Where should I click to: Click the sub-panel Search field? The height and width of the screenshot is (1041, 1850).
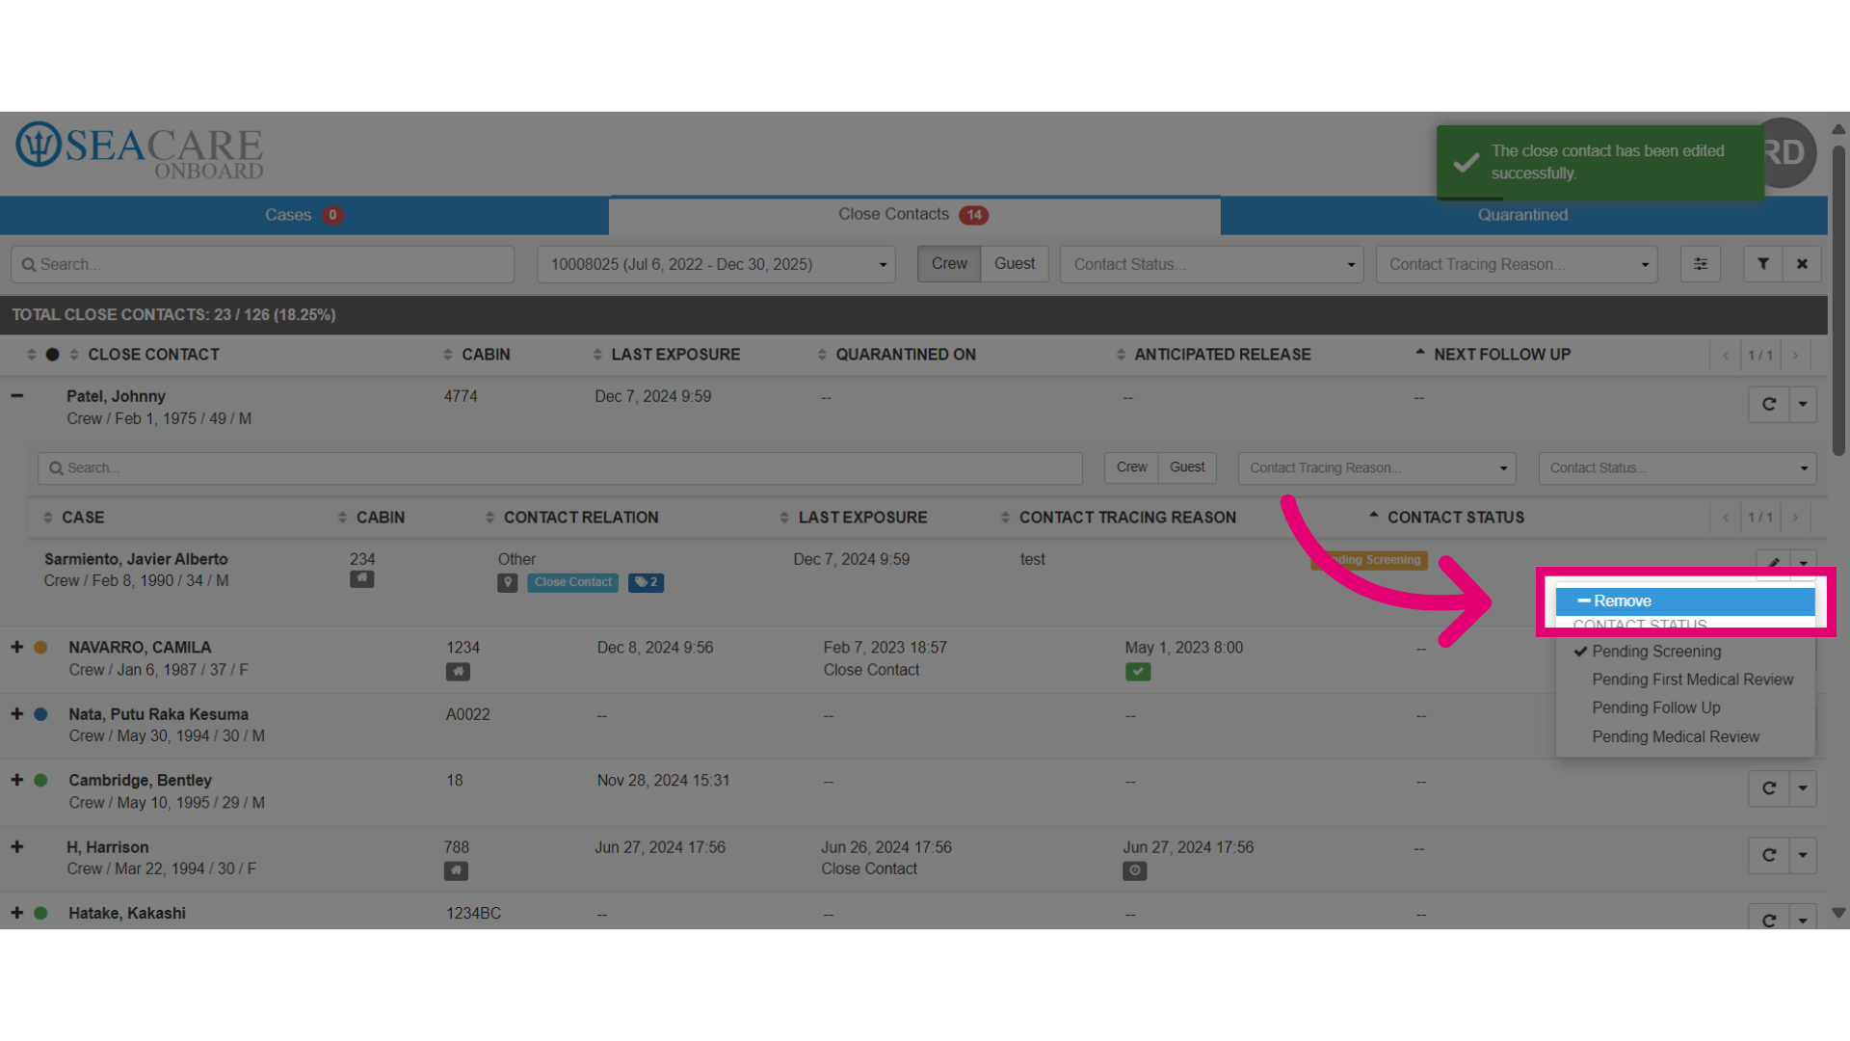coord(560,467)
